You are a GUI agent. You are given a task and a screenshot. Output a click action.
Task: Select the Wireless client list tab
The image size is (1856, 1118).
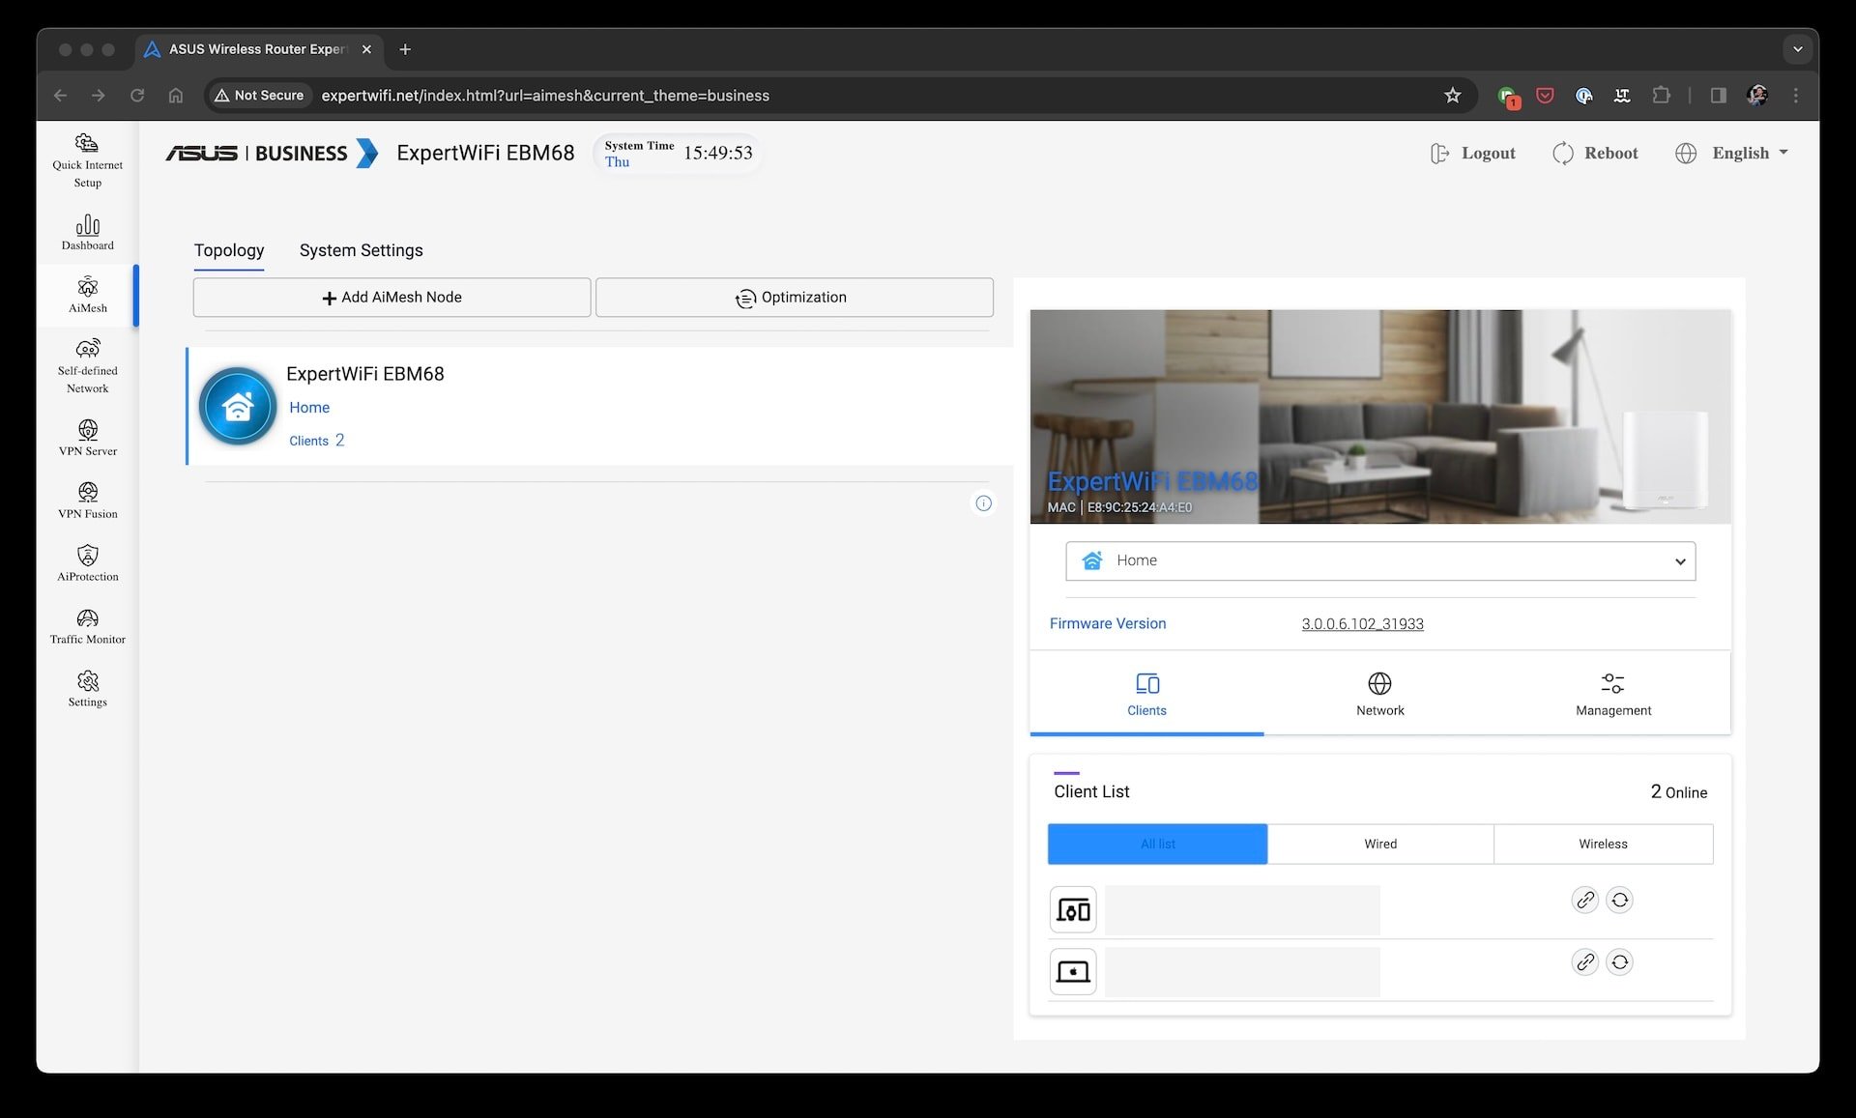coord(1602,844)
